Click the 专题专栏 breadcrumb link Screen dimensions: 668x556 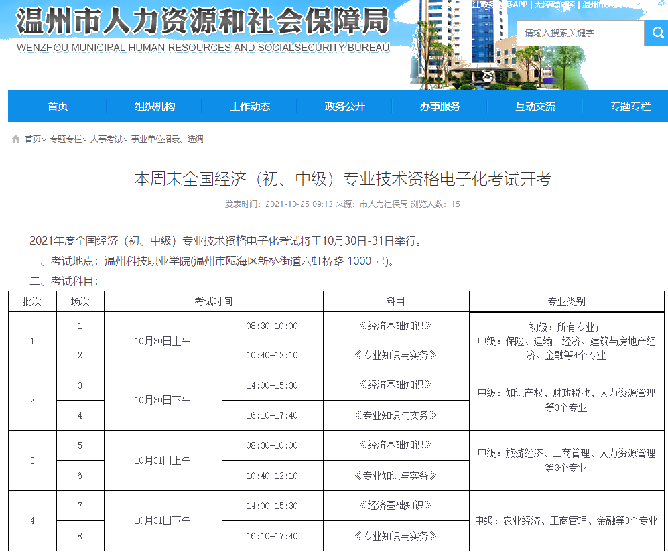pos(65,139)
